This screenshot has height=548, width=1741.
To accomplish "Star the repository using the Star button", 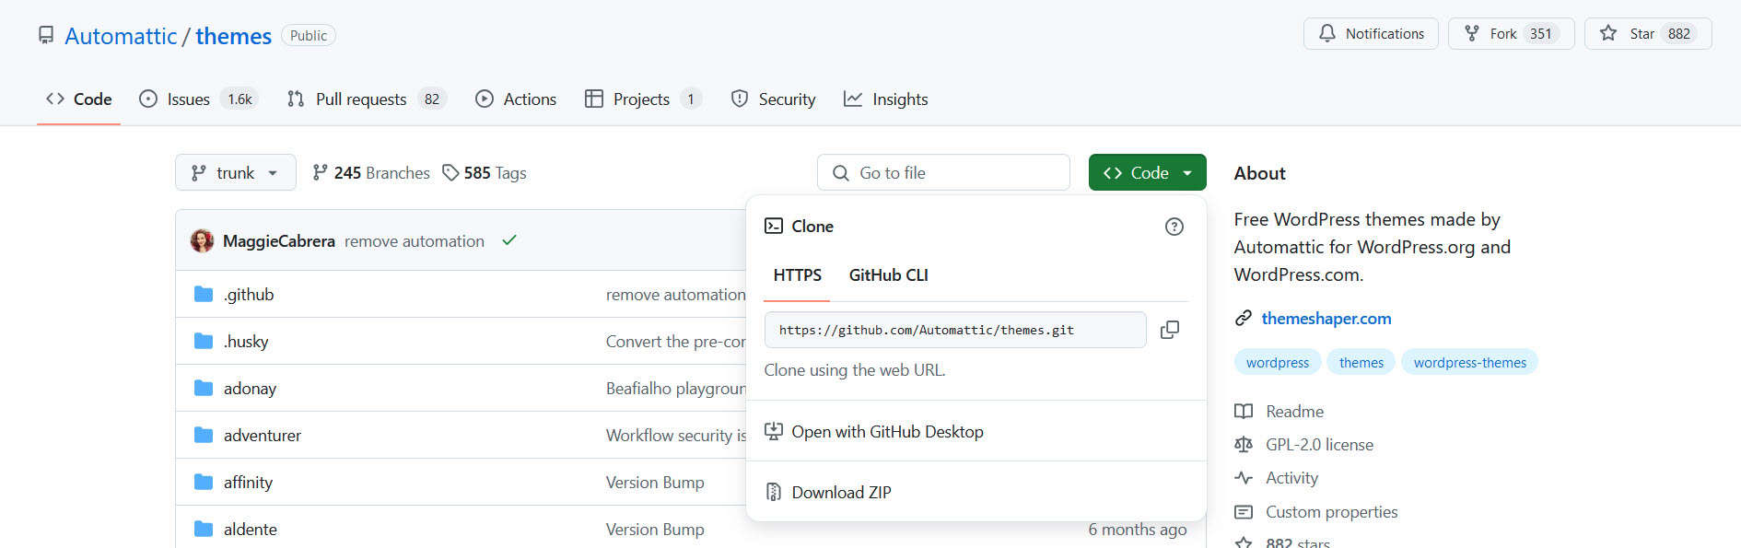I will (1647, 33).
